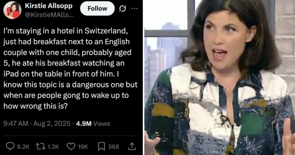
Task: Click the 1.3K repost count
Action: (x=53, y=147)
